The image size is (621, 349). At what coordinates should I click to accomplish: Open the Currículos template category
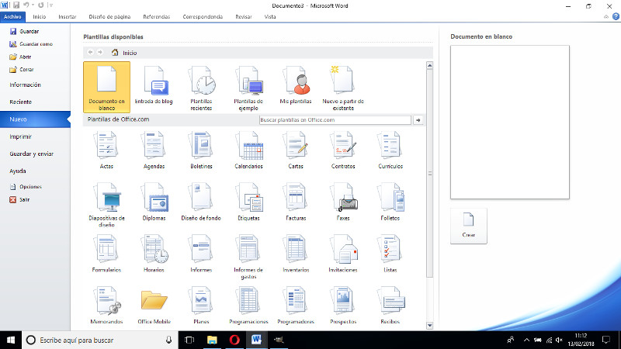pos(390,150)
